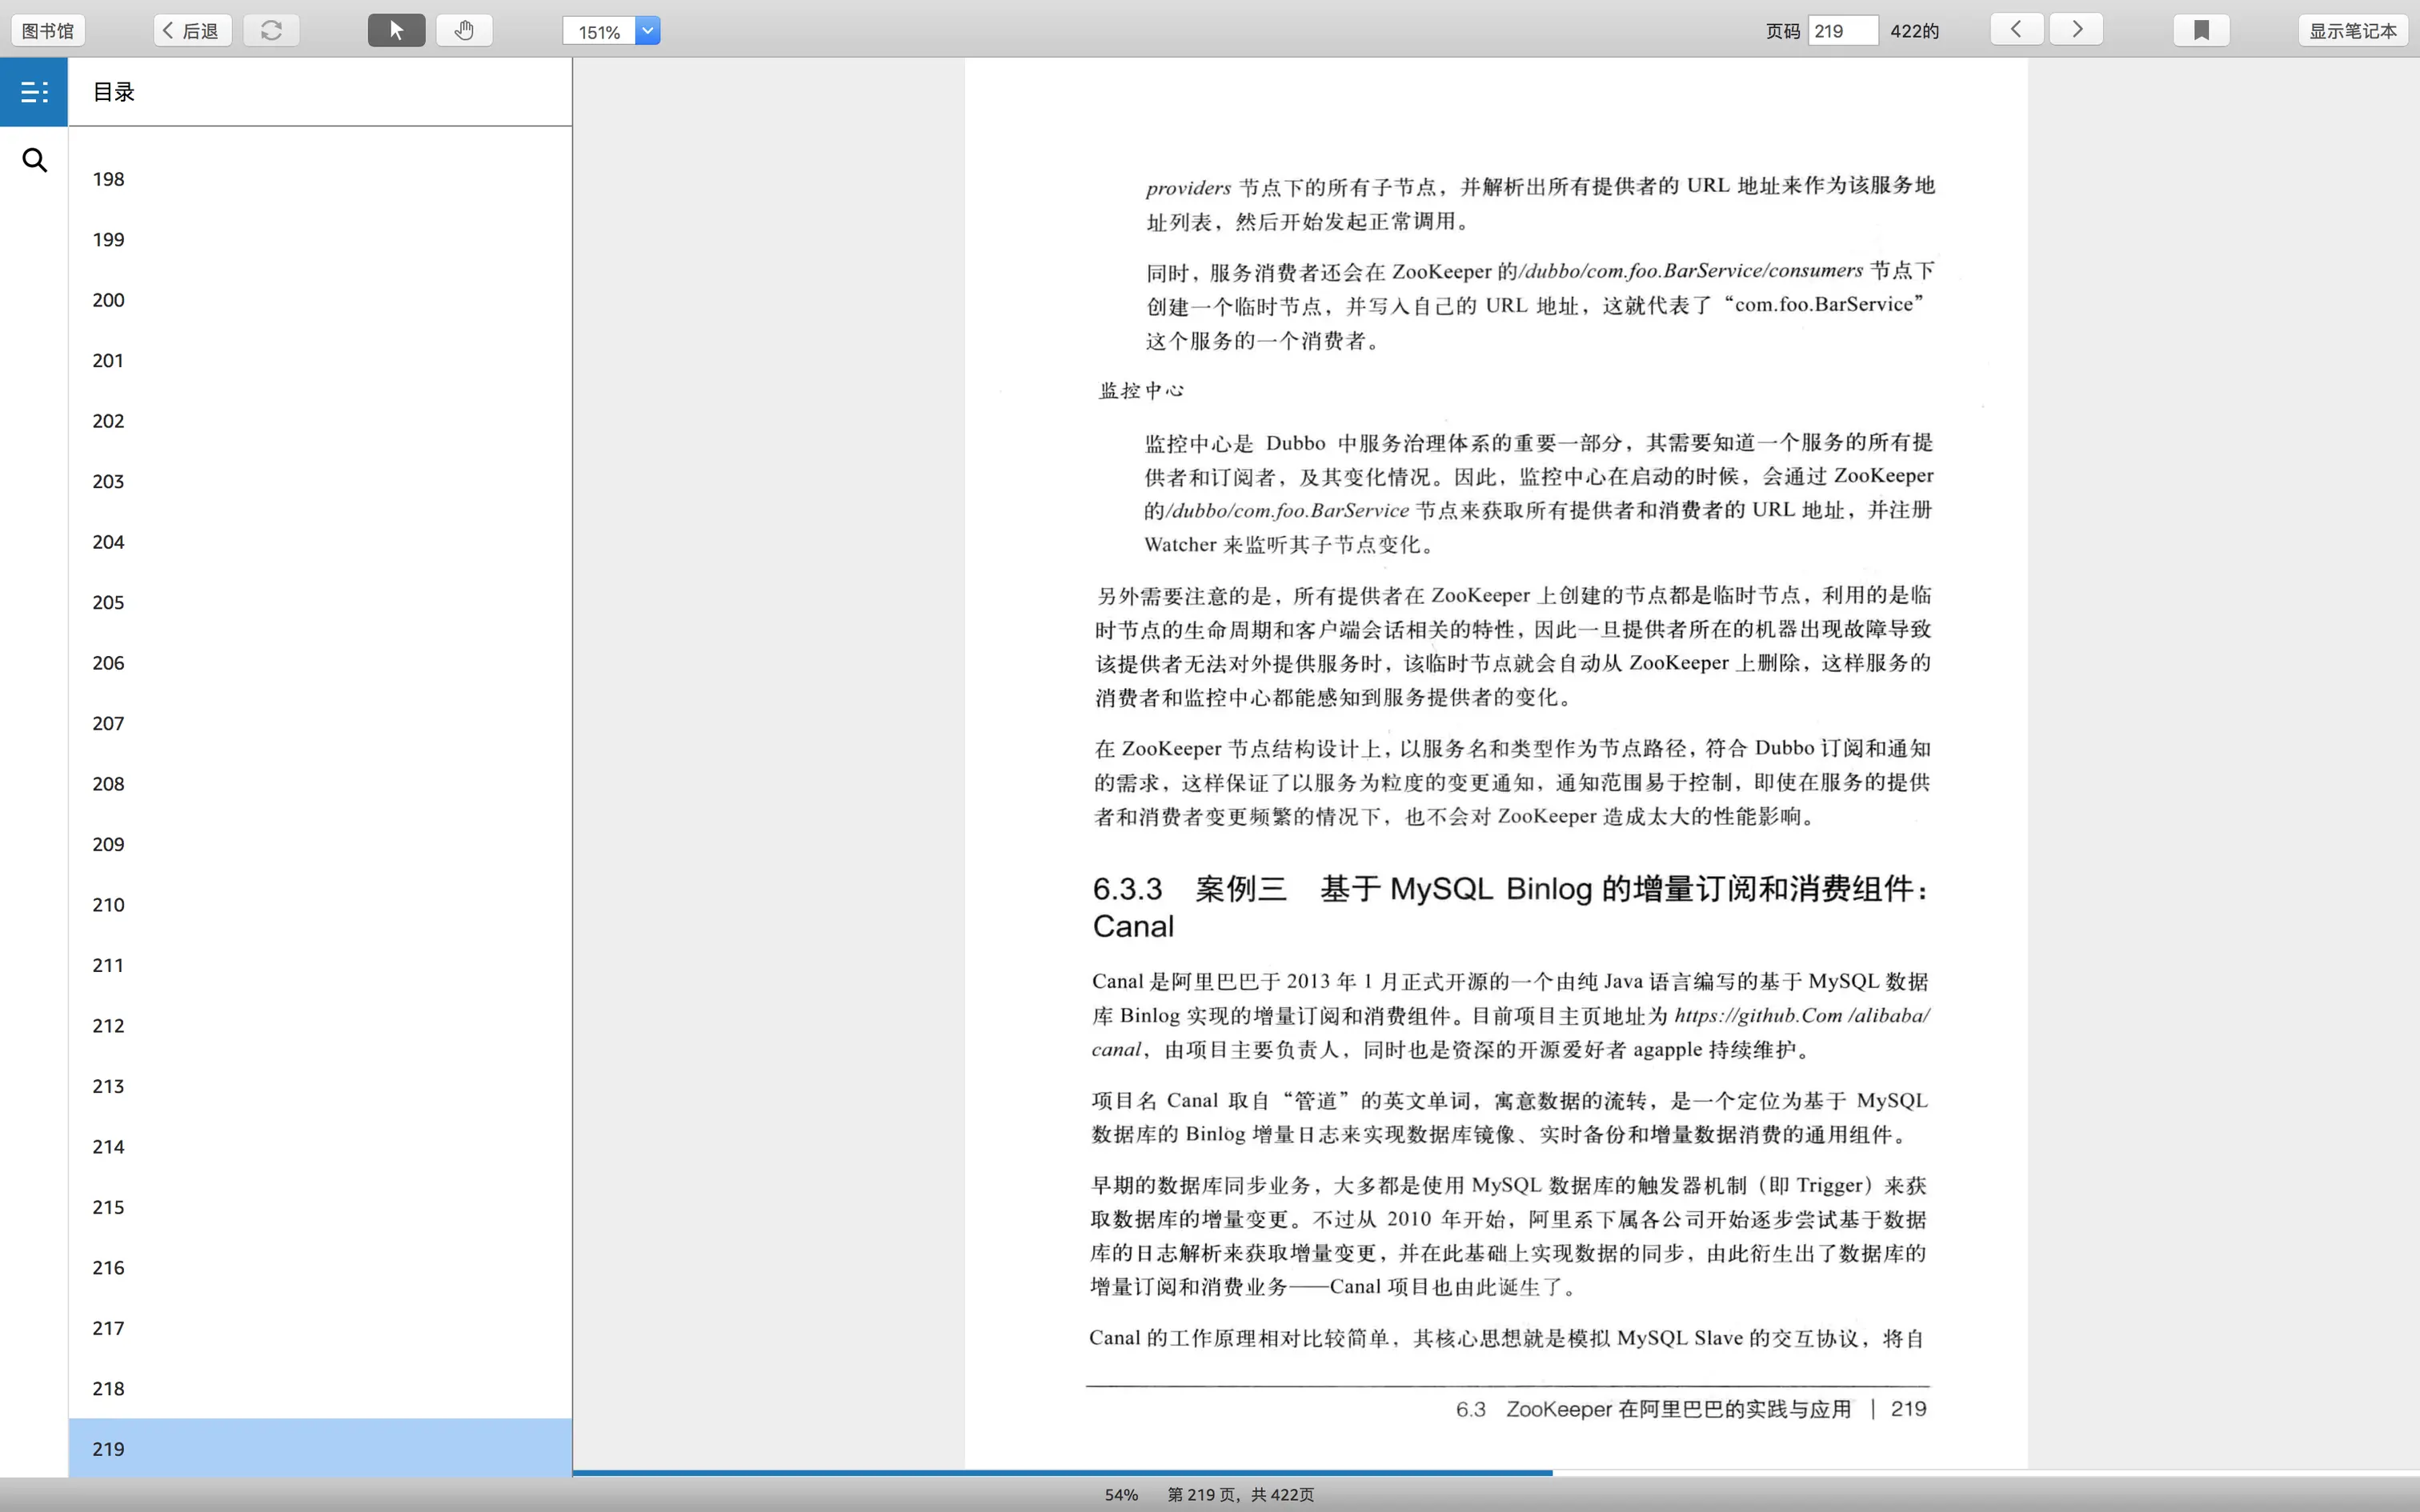Open the 图书馆 library button
2420x1512 pixels.
(48, 30)
